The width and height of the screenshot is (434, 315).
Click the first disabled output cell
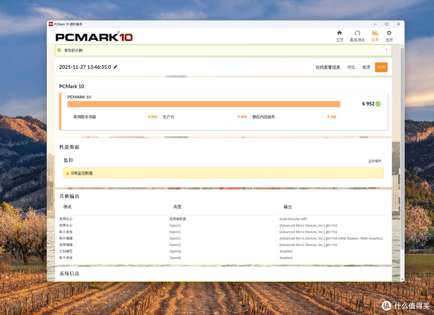286,252
